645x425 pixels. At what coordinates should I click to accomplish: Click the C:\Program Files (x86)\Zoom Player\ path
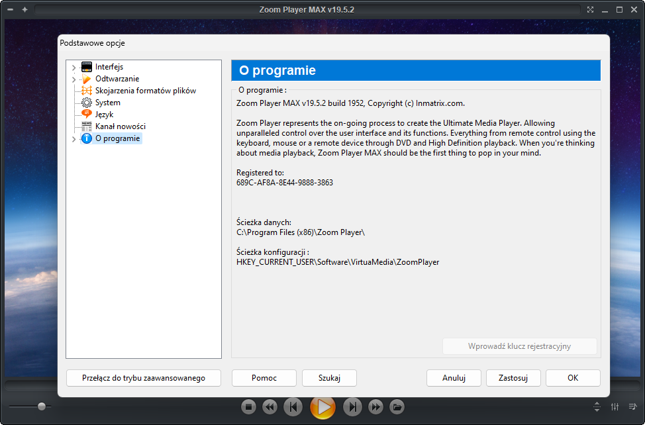(x=301, y=232)
